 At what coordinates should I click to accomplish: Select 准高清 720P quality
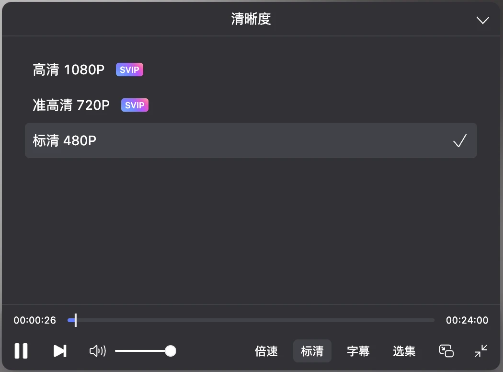pos(71,105)
